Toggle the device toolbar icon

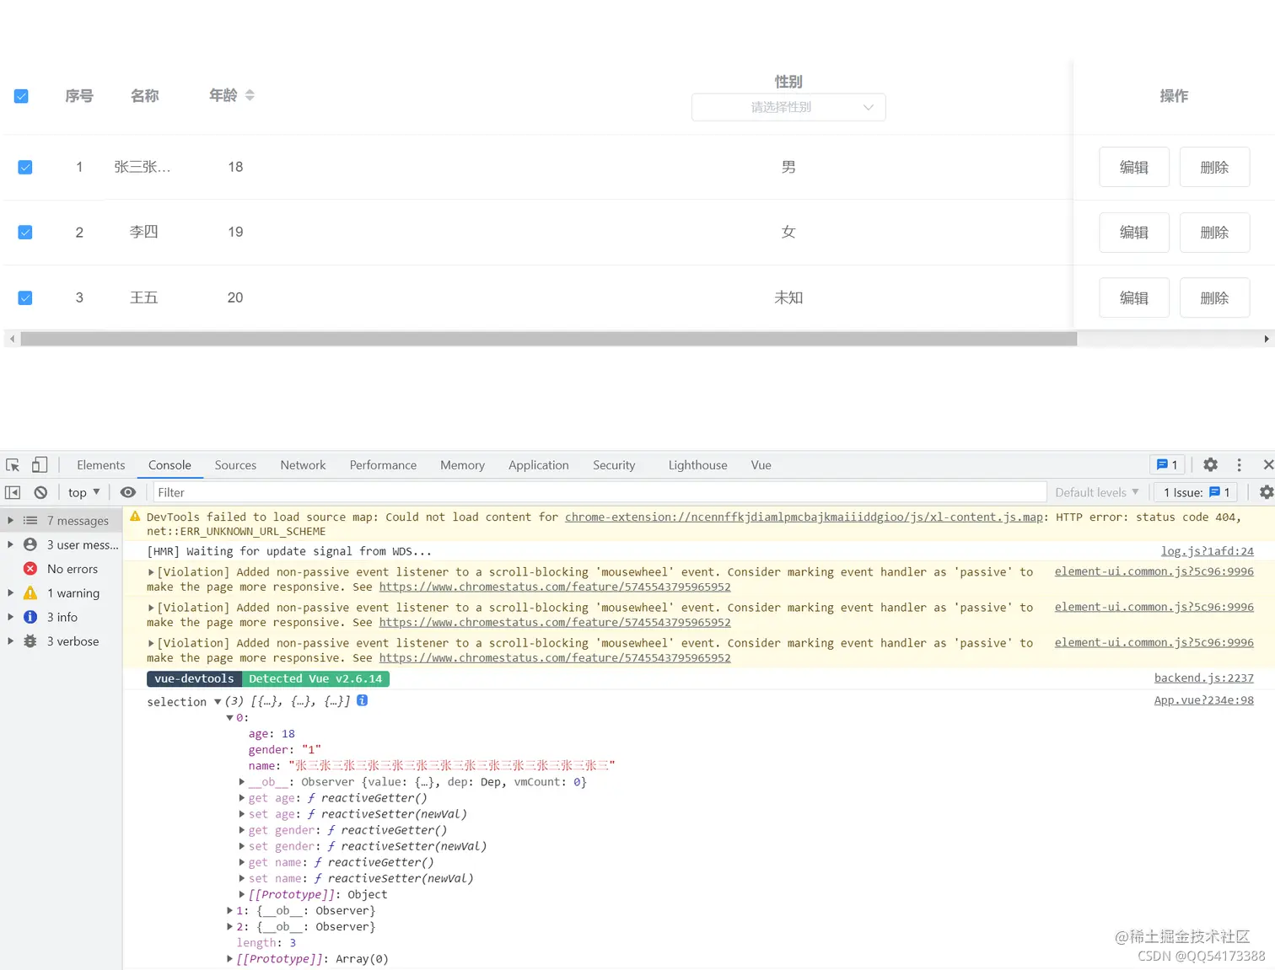click(40, 465)
